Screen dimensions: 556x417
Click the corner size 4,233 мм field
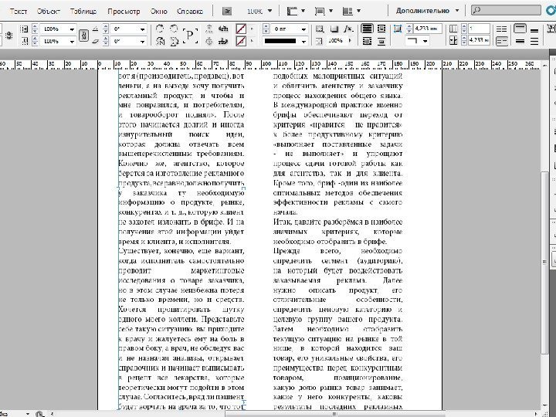[x=427, y=29]
